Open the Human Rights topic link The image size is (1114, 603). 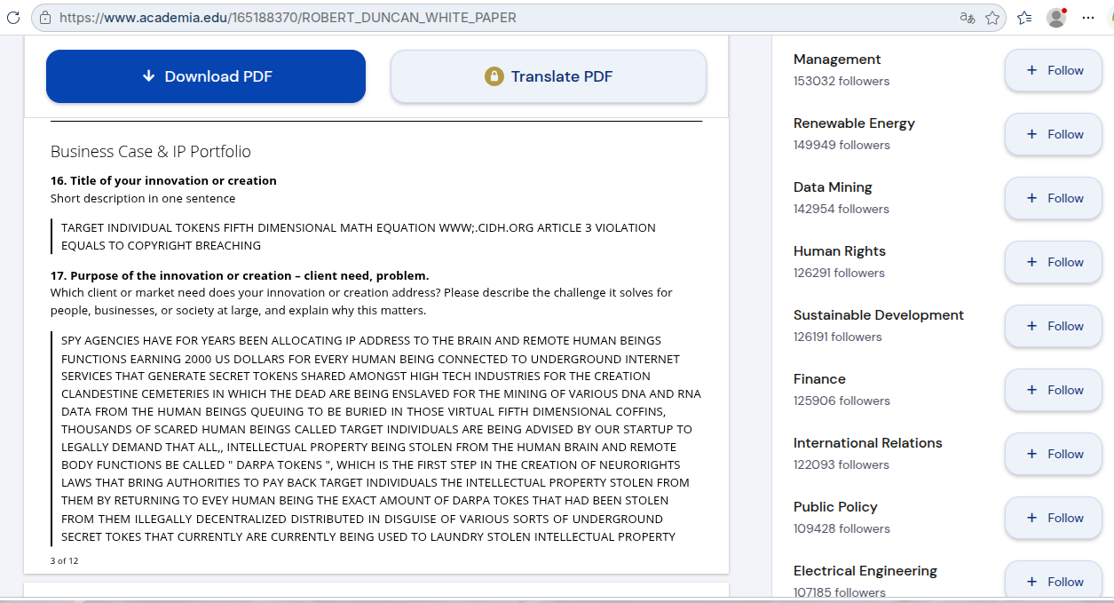[x=840, y=251]
